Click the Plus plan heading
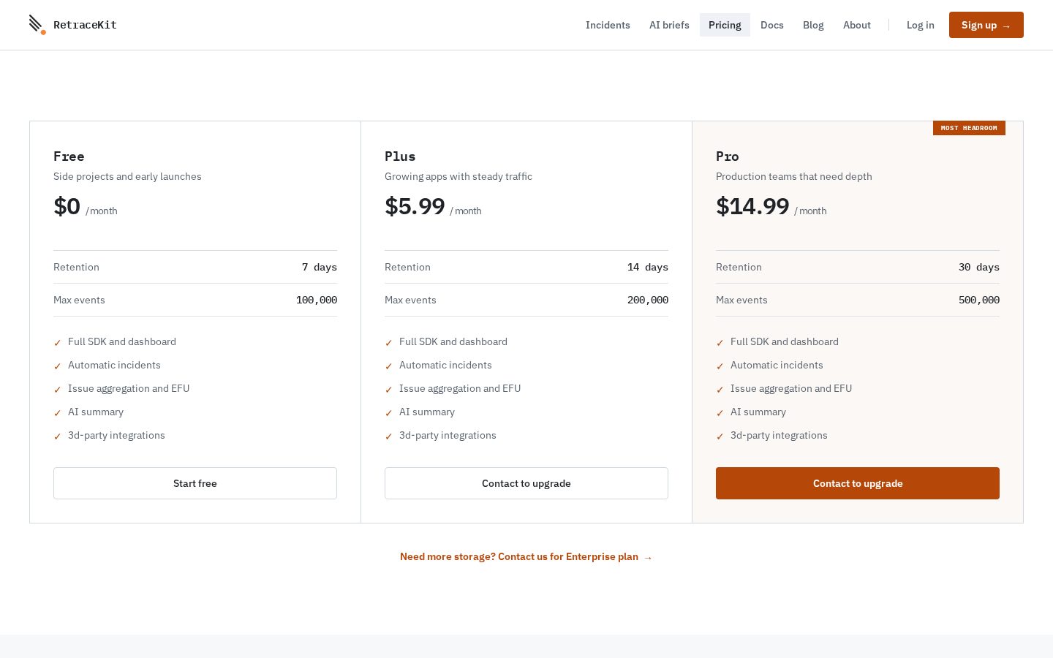This screenshot has height=658, width=1053. coord(400,156)
